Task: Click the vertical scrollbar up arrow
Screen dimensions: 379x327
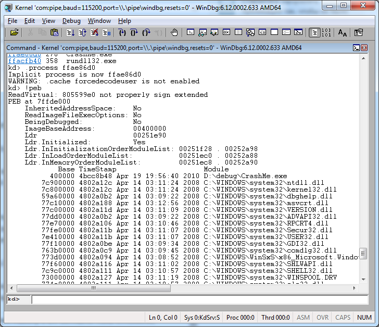Action: [363, 58]
